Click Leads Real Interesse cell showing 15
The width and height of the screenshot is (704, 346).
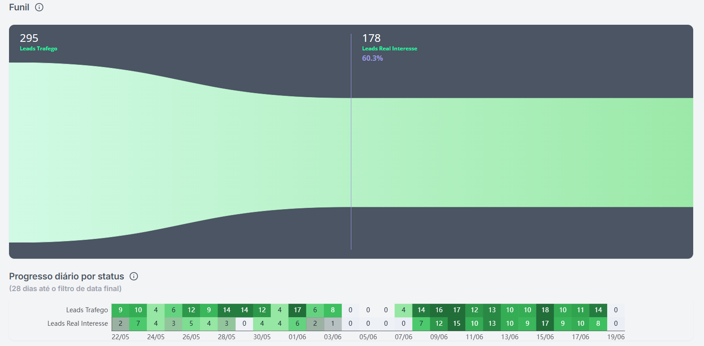(x=457, y=324)
